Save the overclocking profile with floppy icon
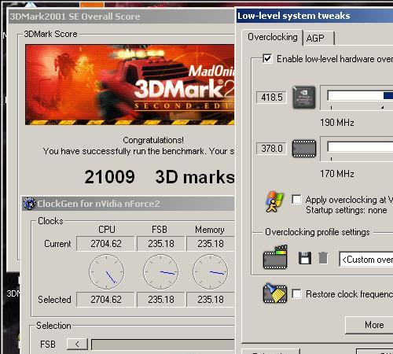 coord(305,258)
